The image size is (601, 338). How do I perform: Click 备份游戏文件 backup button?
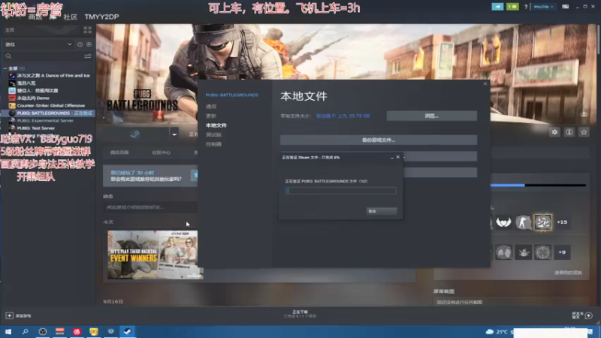379,140
